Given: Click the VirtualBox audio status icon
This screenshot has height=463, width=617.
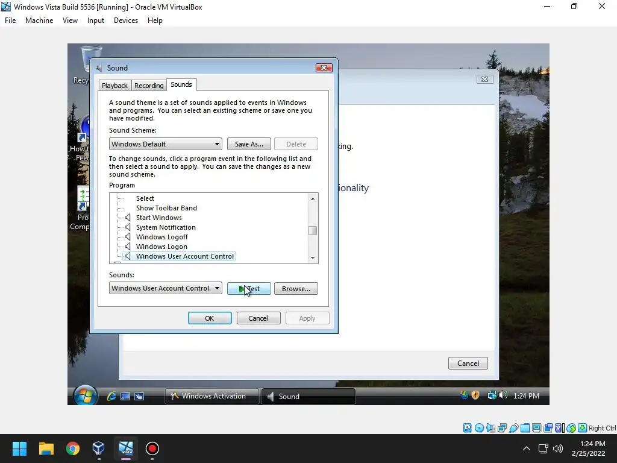Looking at the screenshot, I should 490,428.
